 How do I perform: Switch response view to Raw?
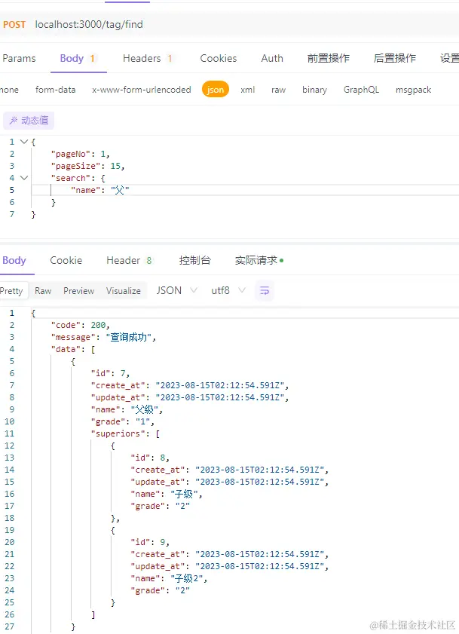43,291
